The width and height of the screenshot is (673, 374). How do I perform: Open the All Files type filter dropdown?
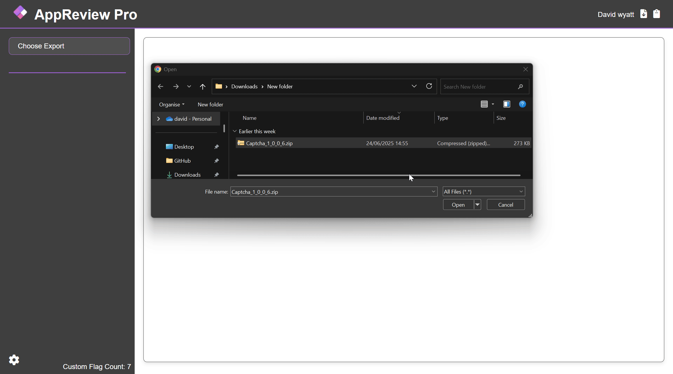click(484, 192)
